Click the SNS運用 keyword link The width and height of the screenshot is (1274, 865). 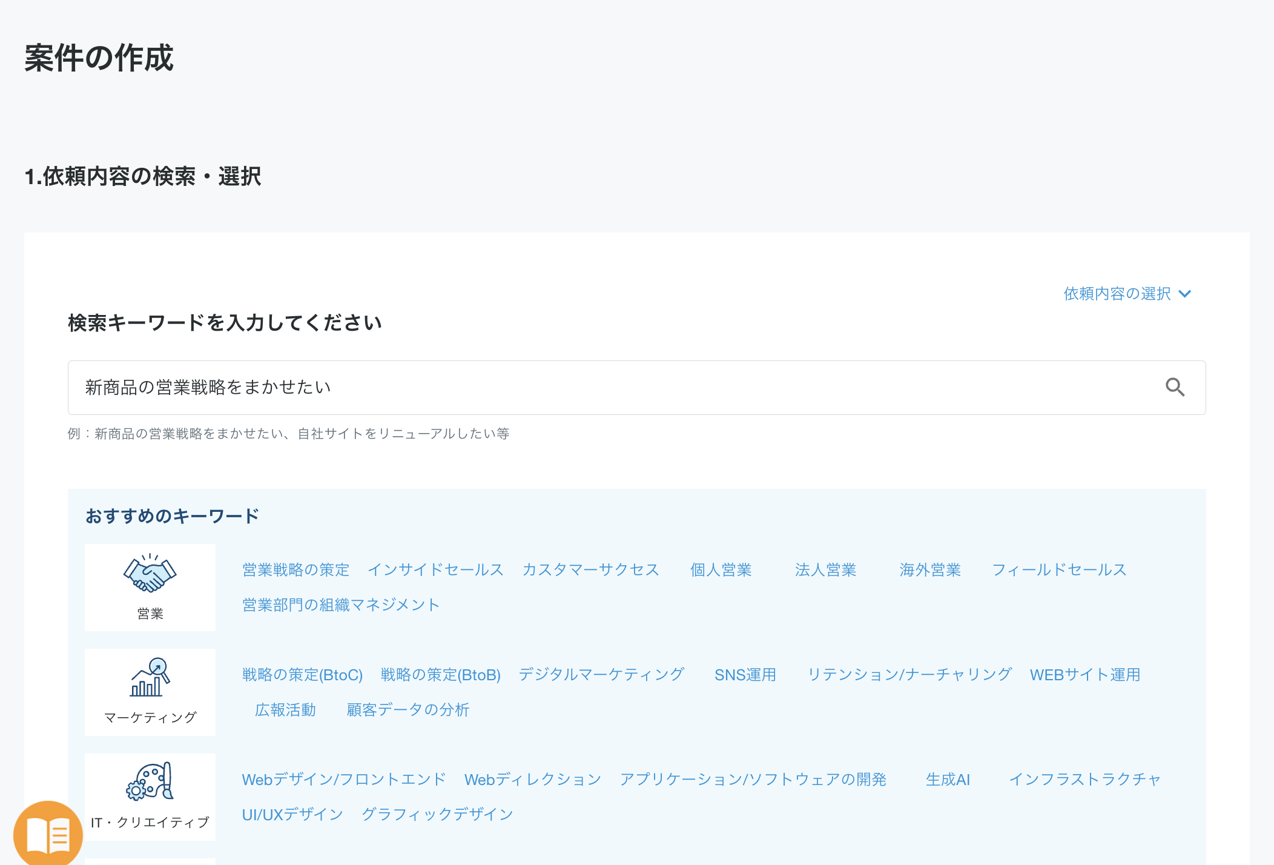[x=745, y=675]
